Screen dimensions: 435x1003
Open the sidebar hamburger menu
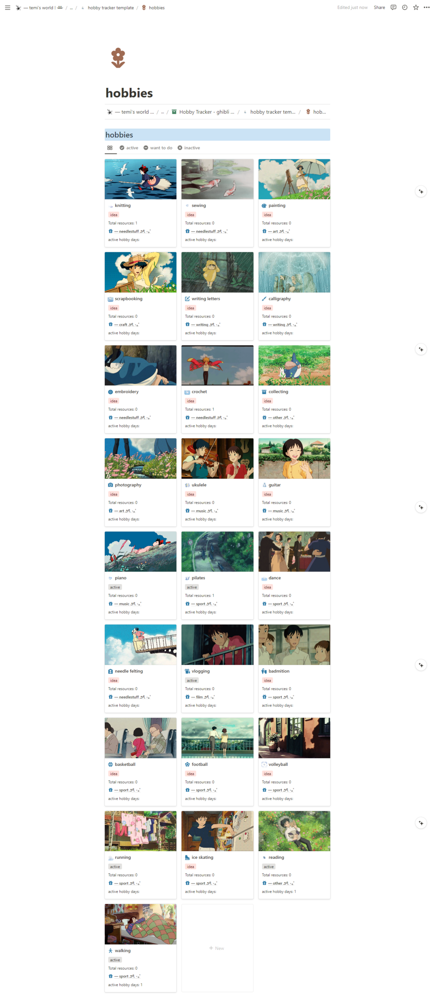[x=7, y=7]
